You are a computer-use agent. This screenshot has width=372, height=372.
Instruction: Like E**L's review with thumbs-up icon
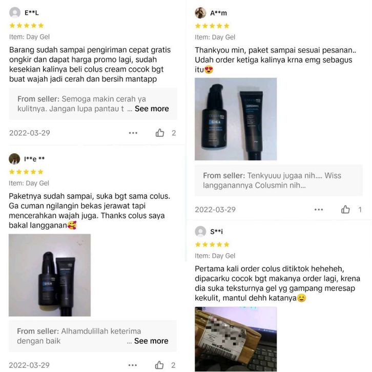click(160, 133)
